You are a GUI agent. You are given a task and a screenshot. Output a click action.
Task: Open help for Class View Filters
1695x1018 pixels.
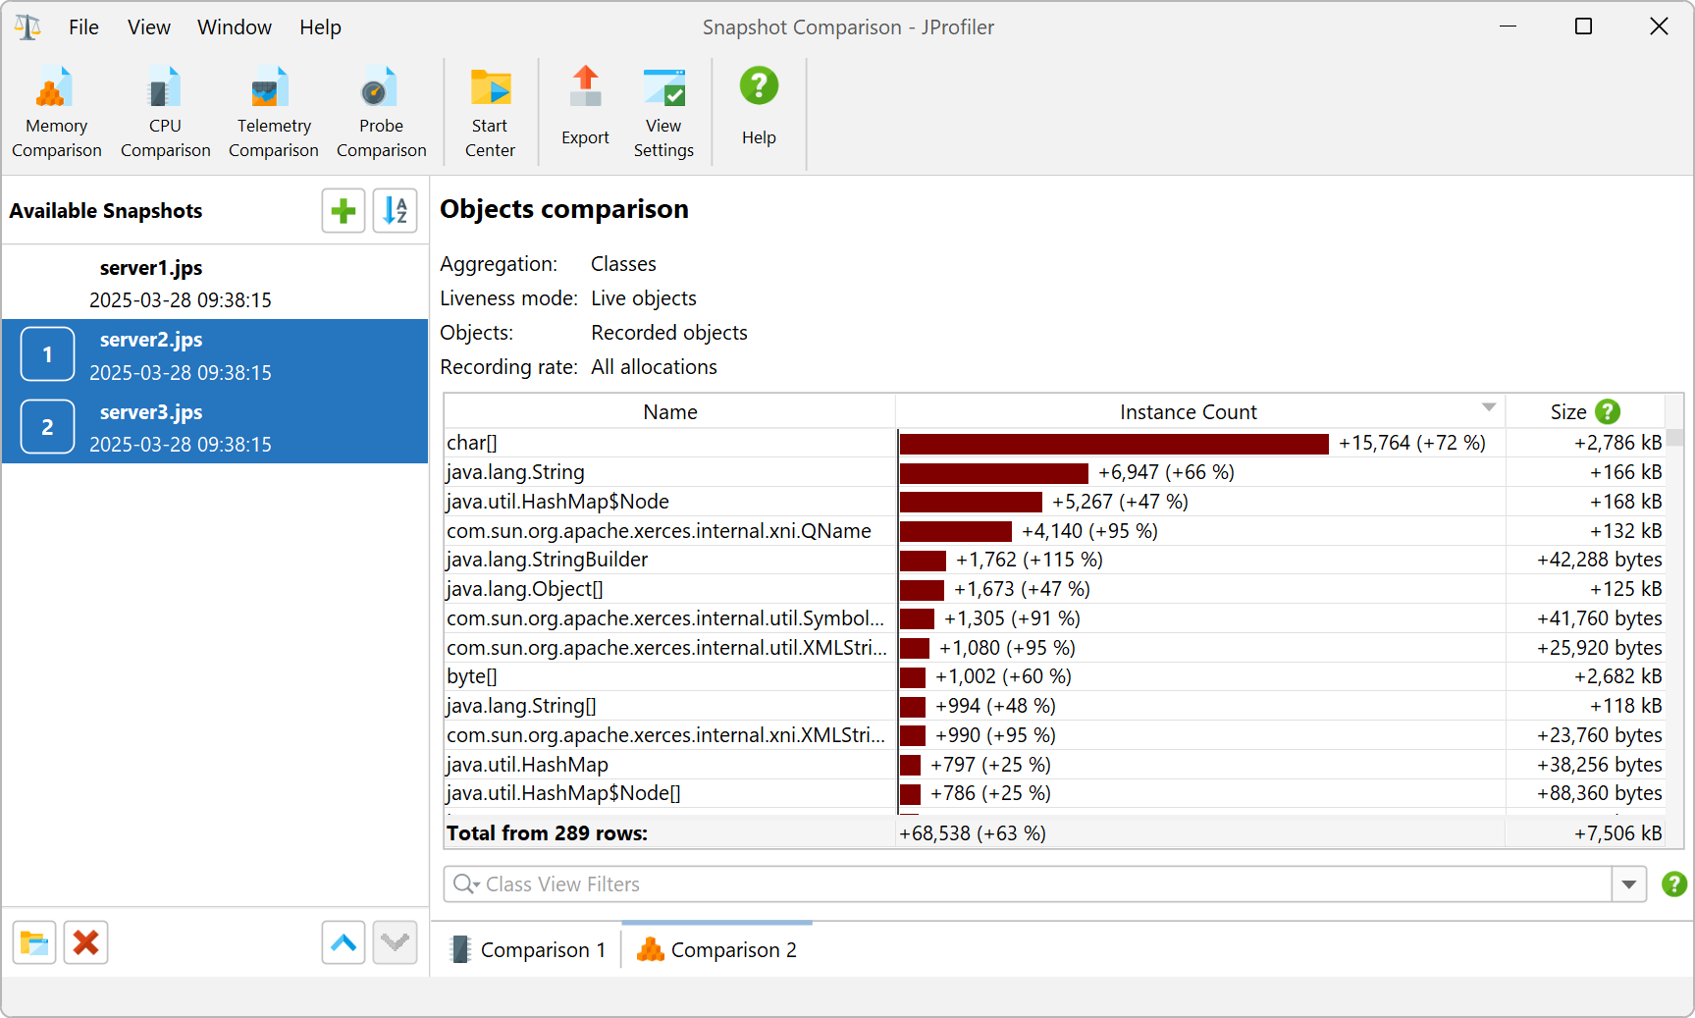pos(1673,884)
